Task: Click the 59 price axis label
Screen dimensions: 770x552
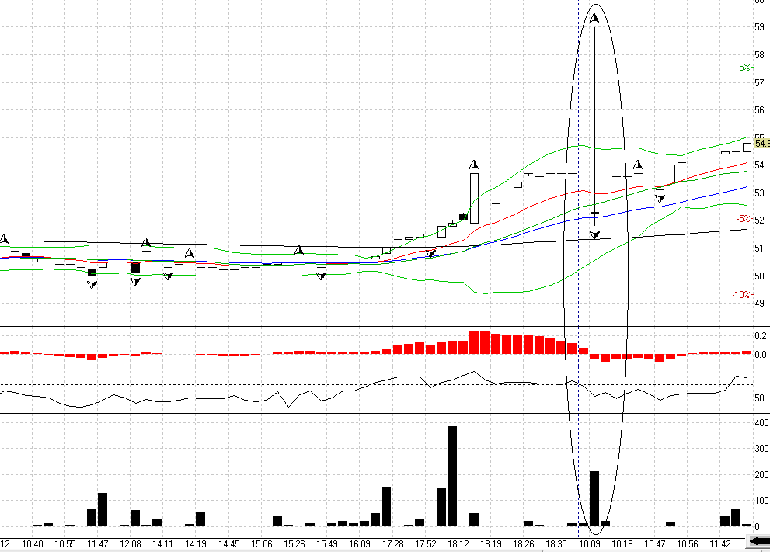Action: 760,27
